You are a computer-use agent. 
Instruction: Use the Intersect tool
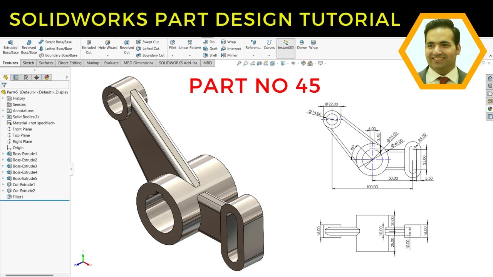(231, 48)
